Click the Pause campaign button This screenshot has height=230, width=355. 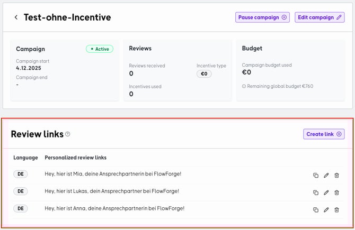[x=262, y=17]
